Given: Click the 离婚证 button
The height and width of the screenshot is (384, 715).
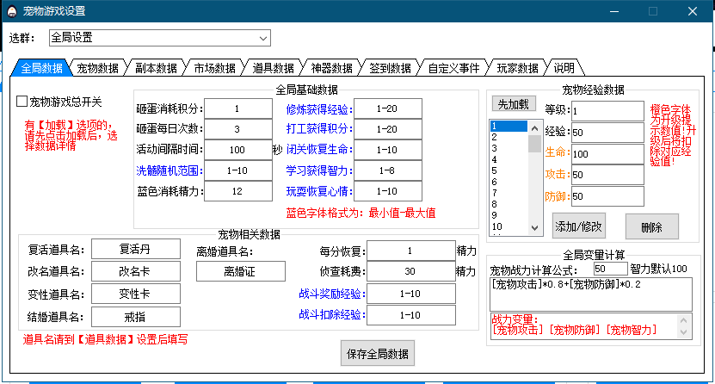Looking at the screenshot, I should point(241,272).
